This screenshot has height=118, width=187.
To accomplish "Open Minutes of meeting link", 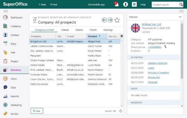I will point(158,73).
